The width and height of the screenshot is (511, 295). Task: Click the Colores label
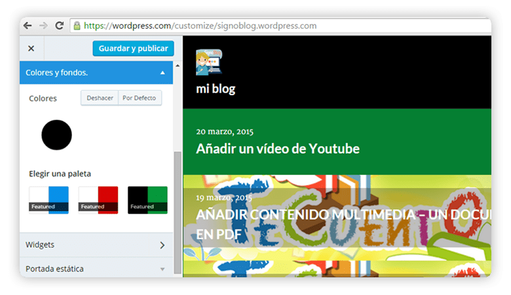[x=43, y=98]
